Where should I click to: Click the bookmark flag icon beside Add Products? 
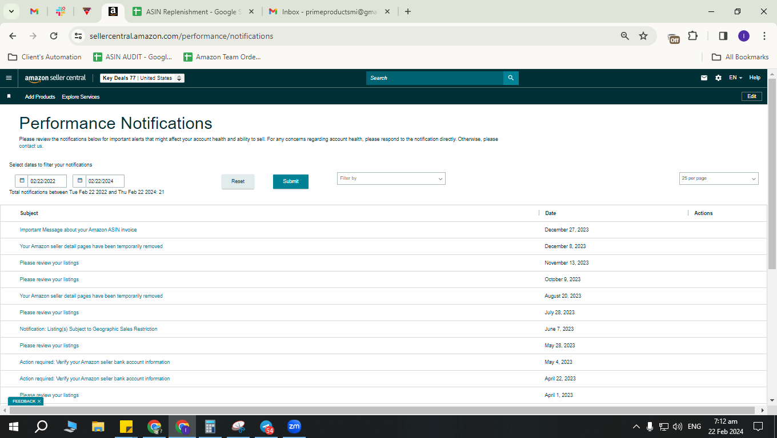tap(9, 97)
